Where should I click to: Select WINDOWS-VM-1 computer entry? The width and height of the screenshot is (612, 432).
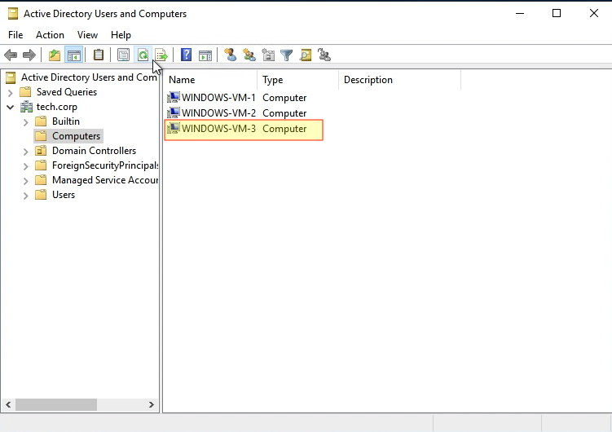(x=218, y=98)
